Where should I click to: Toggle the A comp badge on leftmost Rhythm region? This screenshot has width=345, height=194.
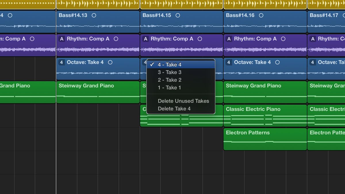[61, 39]
